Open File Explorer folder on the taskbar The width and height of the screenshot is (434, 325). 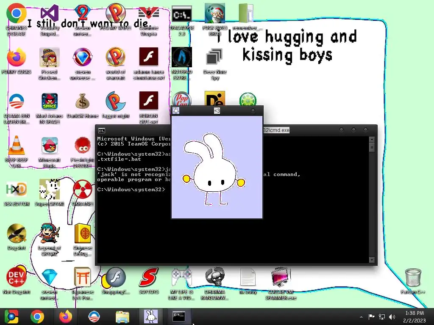[x=122, y=317]
